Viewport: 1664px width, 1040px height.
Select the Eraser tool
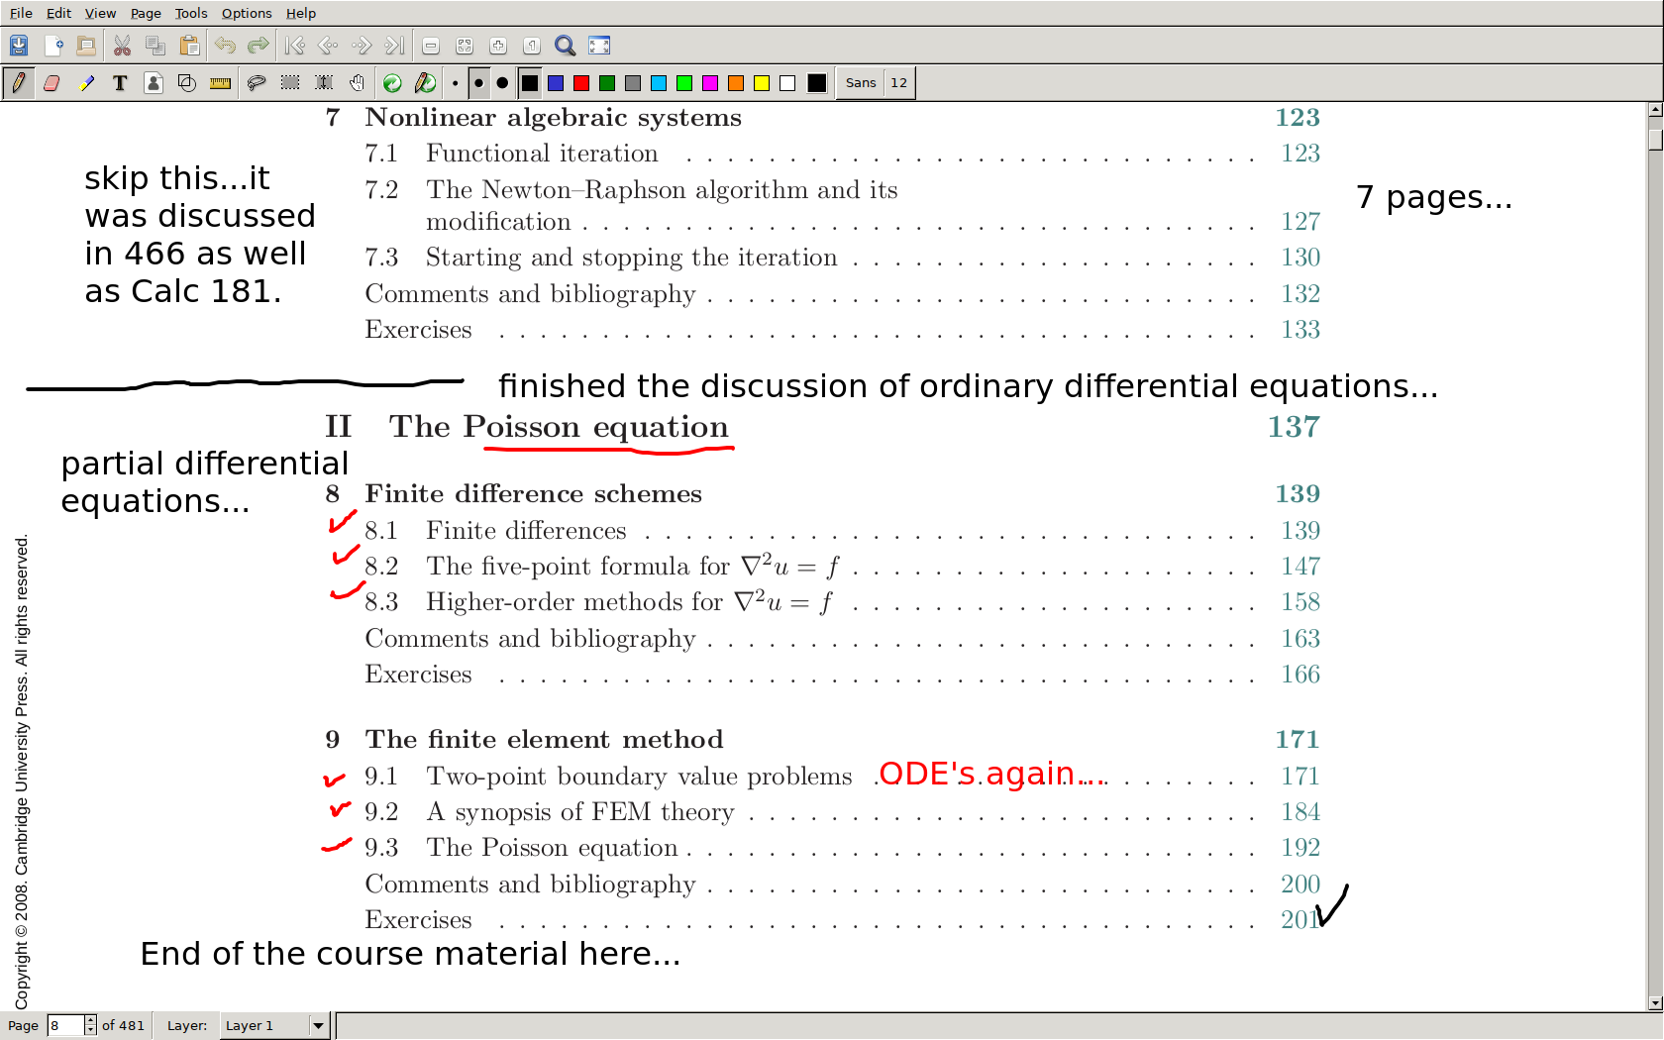(52, 83)
